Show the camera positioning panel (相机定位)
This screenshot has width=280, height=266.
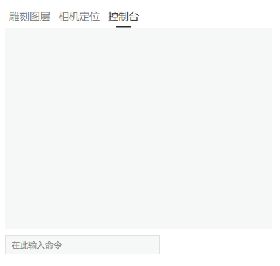(x=79, y=17)
